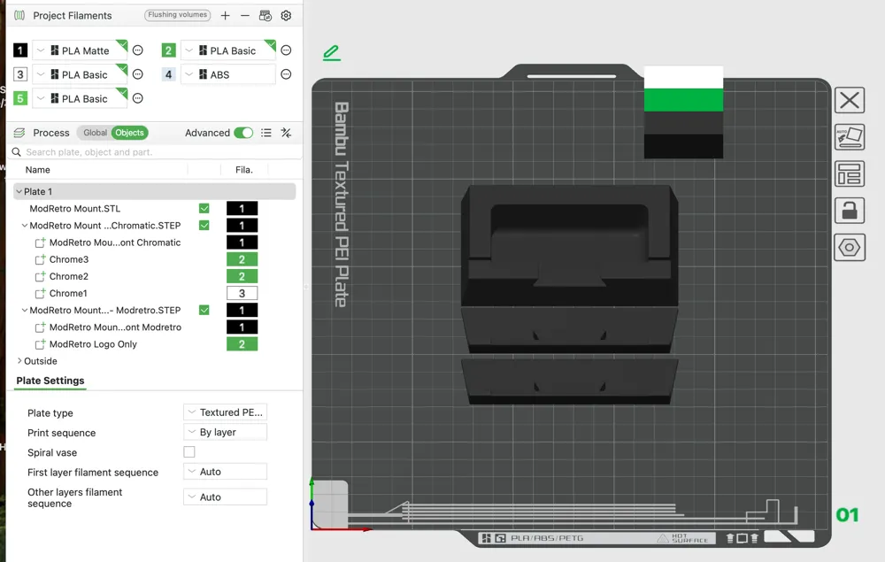Collapse ModRetro Mount Chromatic.STEP node
The width and height of the screenshot is (885, 562).
point(24,225)
